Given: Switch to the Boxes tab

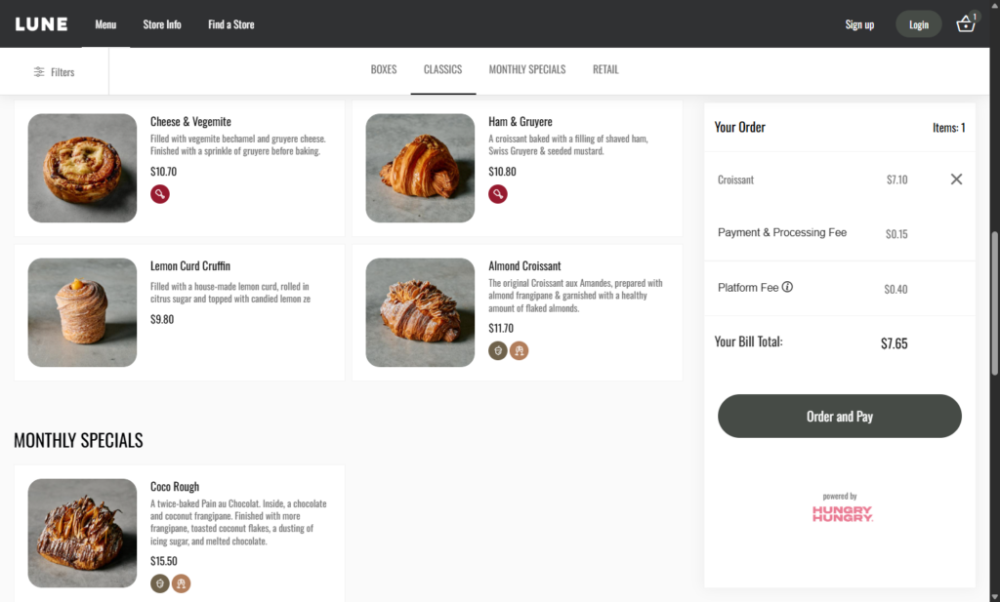Looking at the screenshot, I should pos(384,70).
